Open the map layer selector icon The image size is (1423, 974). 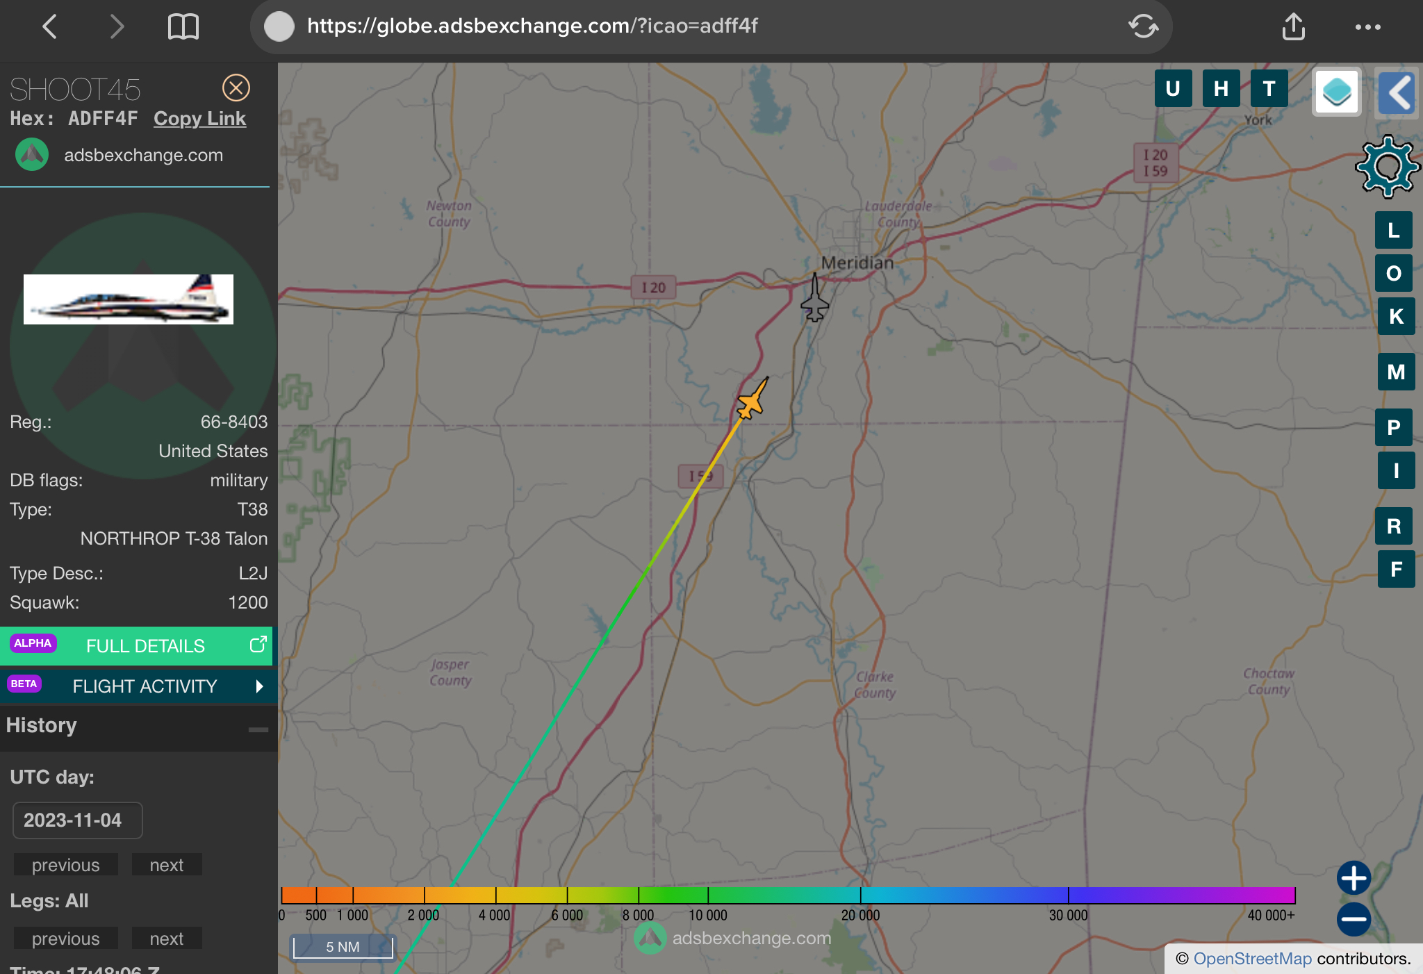click(x=1337, y=92)
